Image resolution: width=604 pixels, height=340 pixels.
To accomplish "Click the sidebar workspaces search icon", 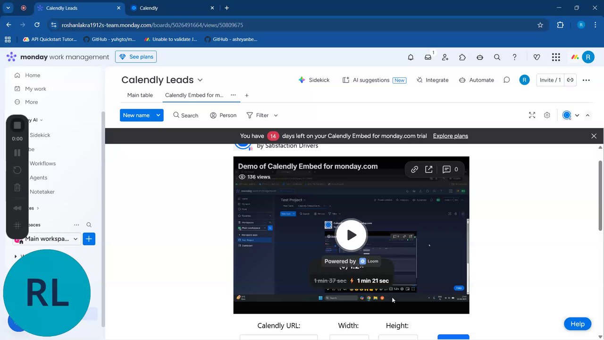I will [x=89, y=225].
